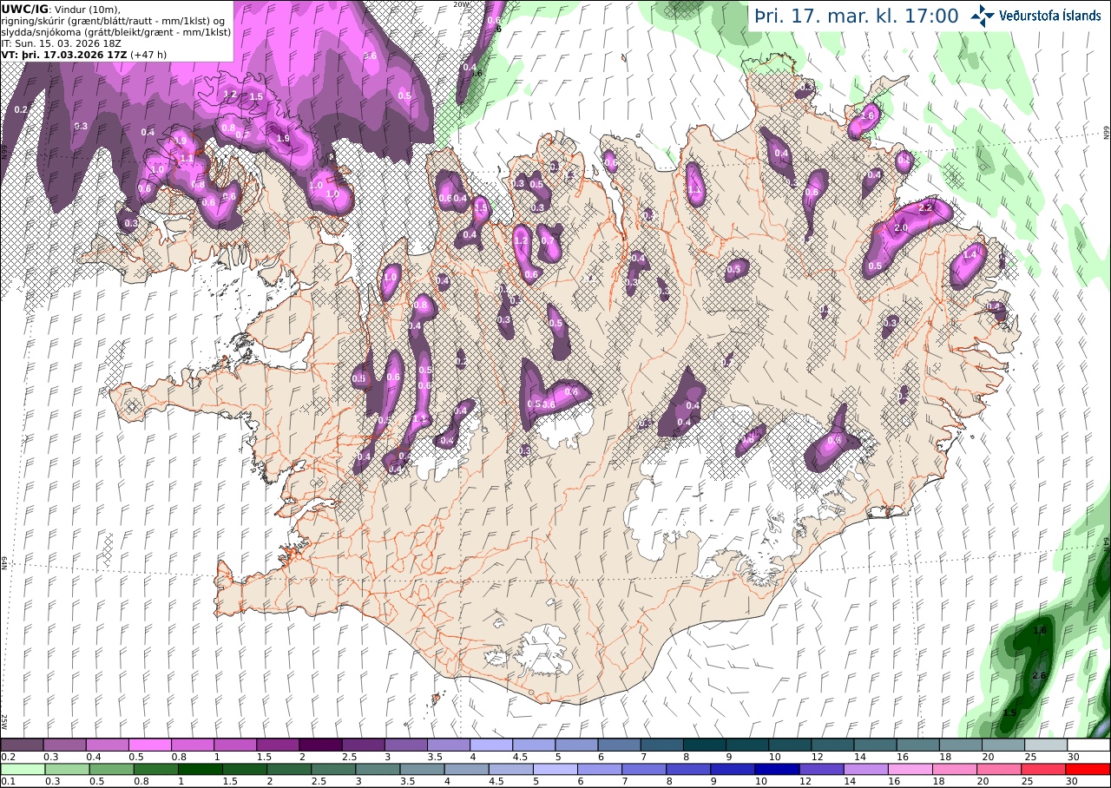This screenshot has width=1111, height=788.
Task: Pick lower legend swatch labeled 2
Action: pos(289,769)
